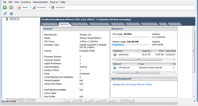The width and height of the screenshot is (198, 106).
Task: Click the 35.00 GB capacity value
Action: [146, 55]
